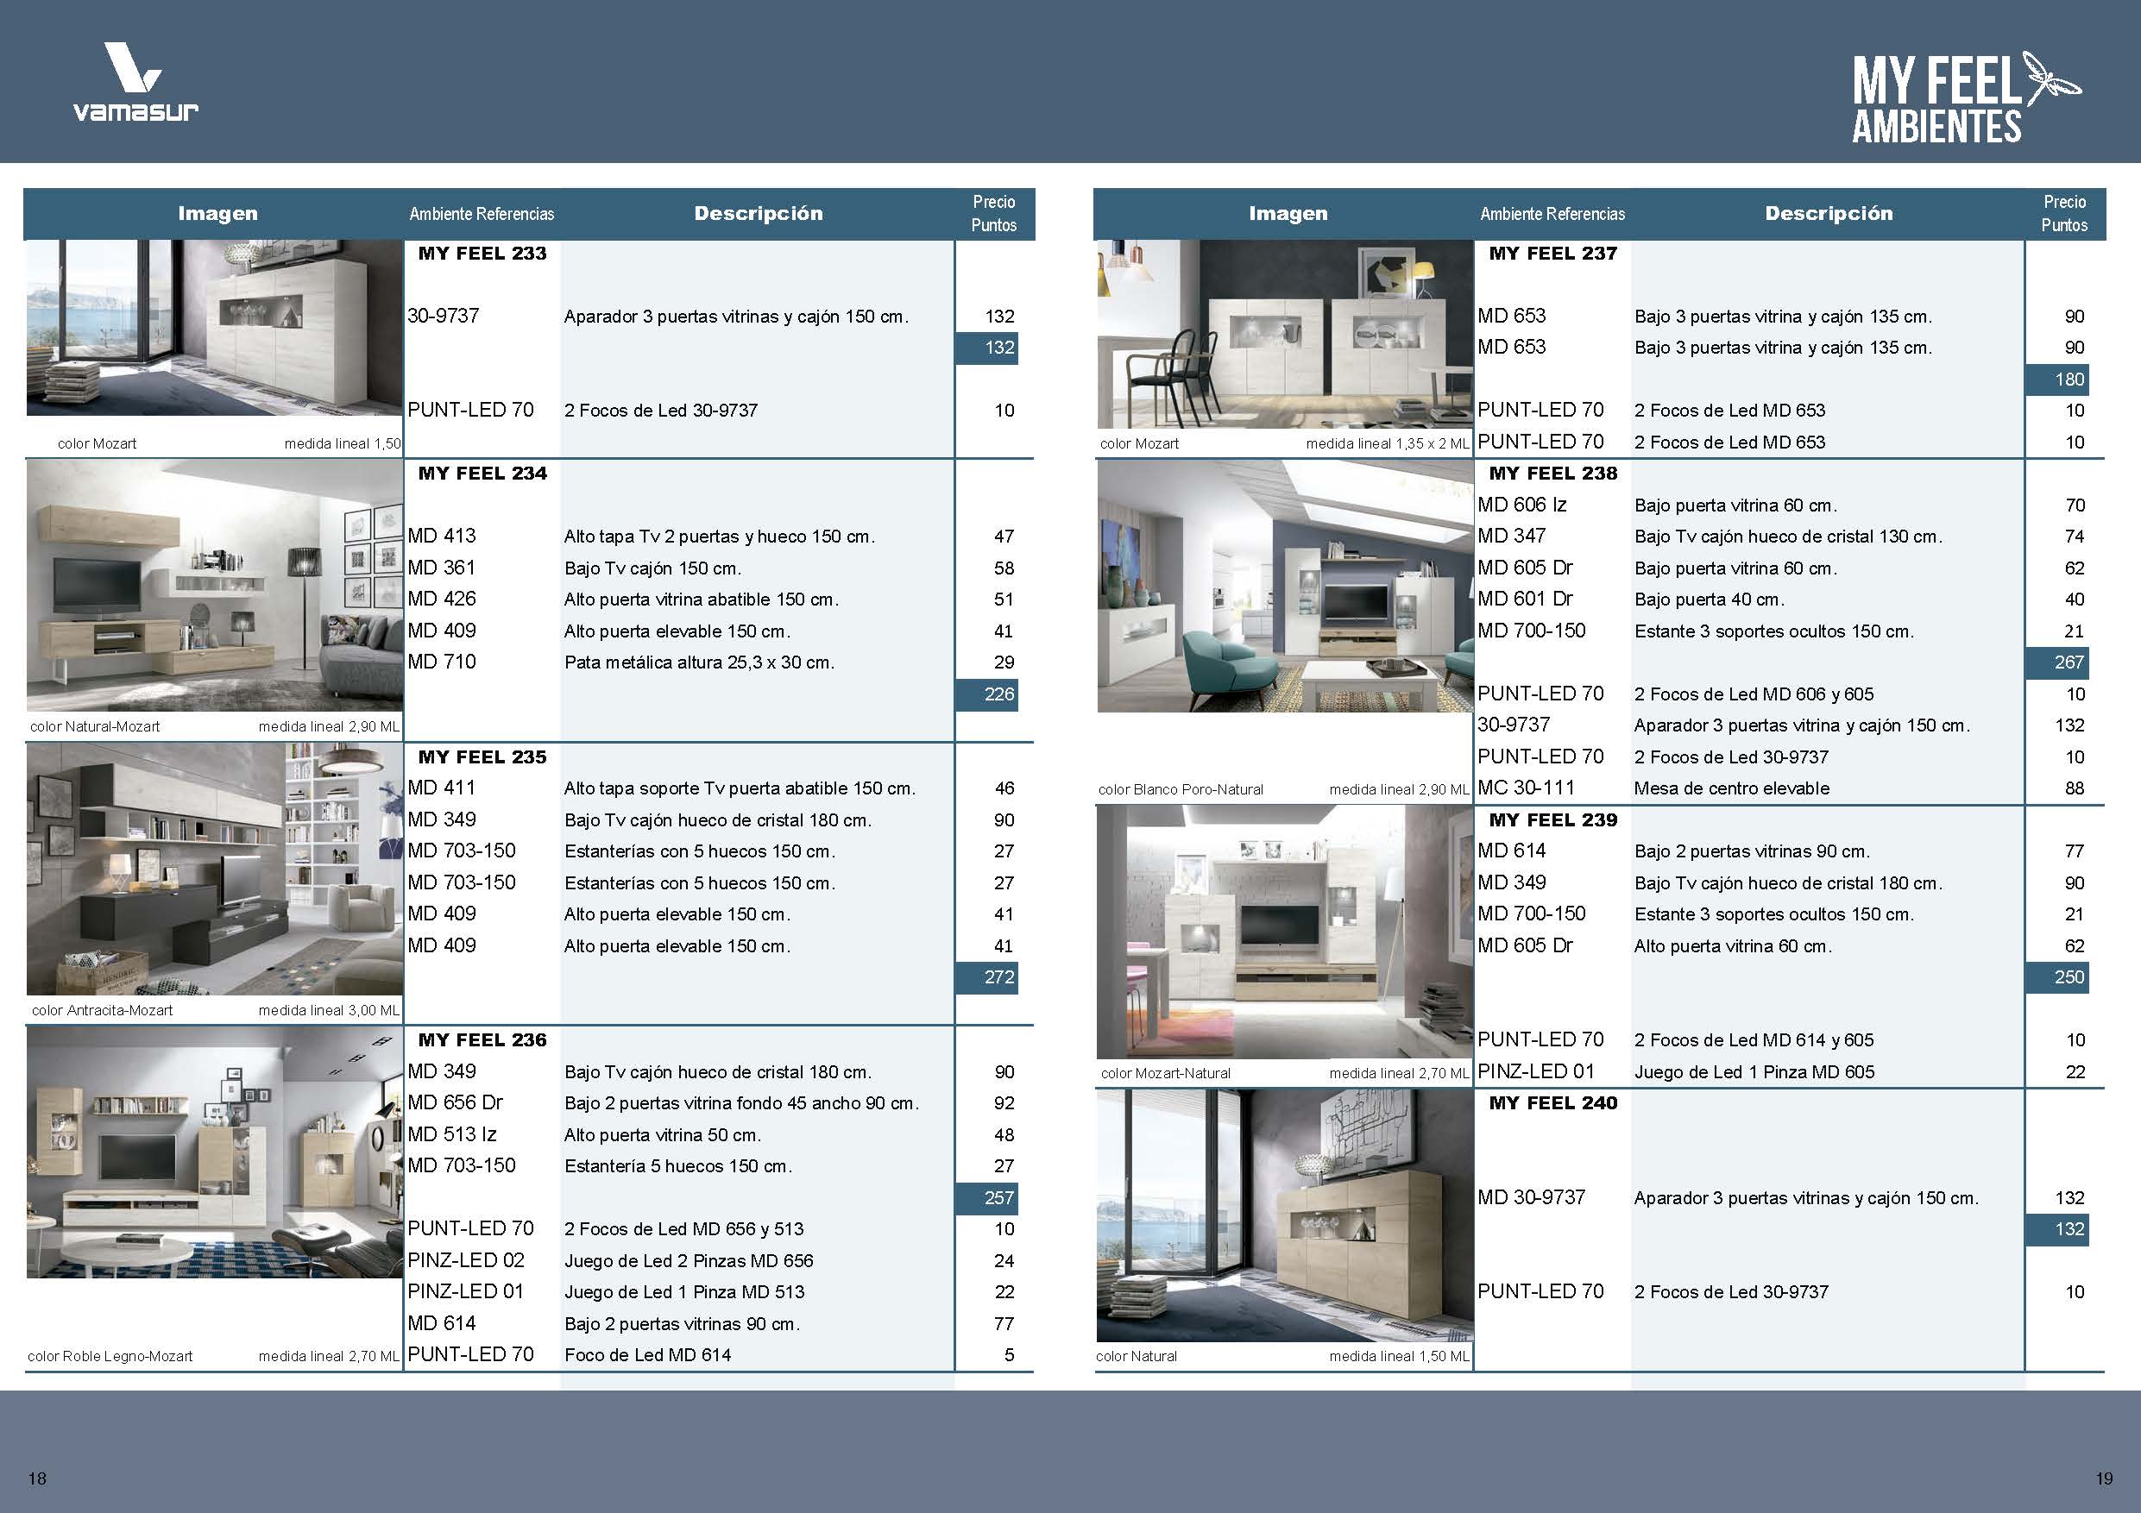Click the left page Descripción column header
2141x1513 pixels.
pos(759,213)
